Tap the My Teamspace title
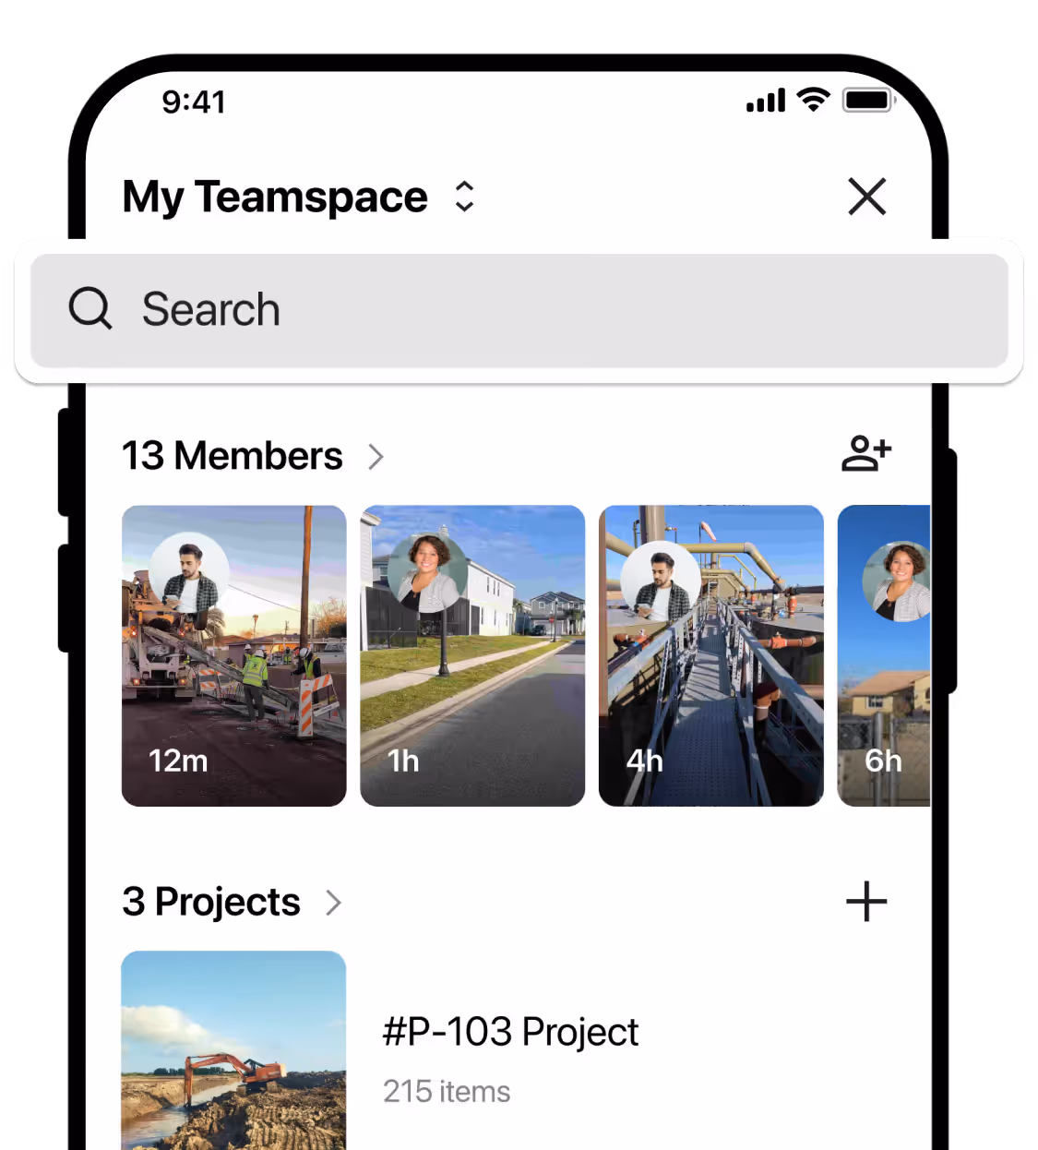The height and width of the screenshot is (1150, 1038). tap(275, 198)
